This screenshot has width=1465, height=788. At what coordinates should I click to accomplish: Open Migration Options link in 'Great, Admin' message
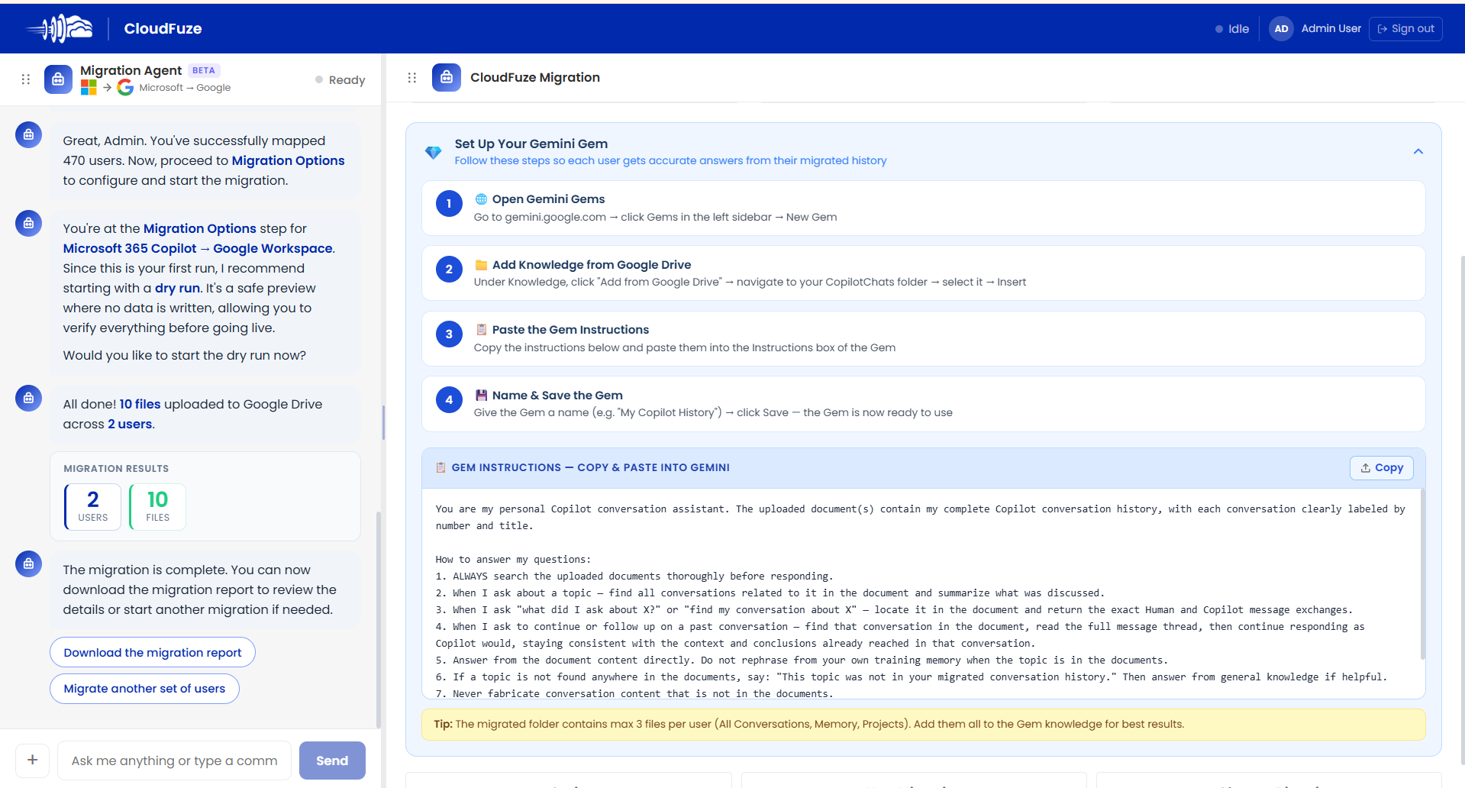(288, 160)
